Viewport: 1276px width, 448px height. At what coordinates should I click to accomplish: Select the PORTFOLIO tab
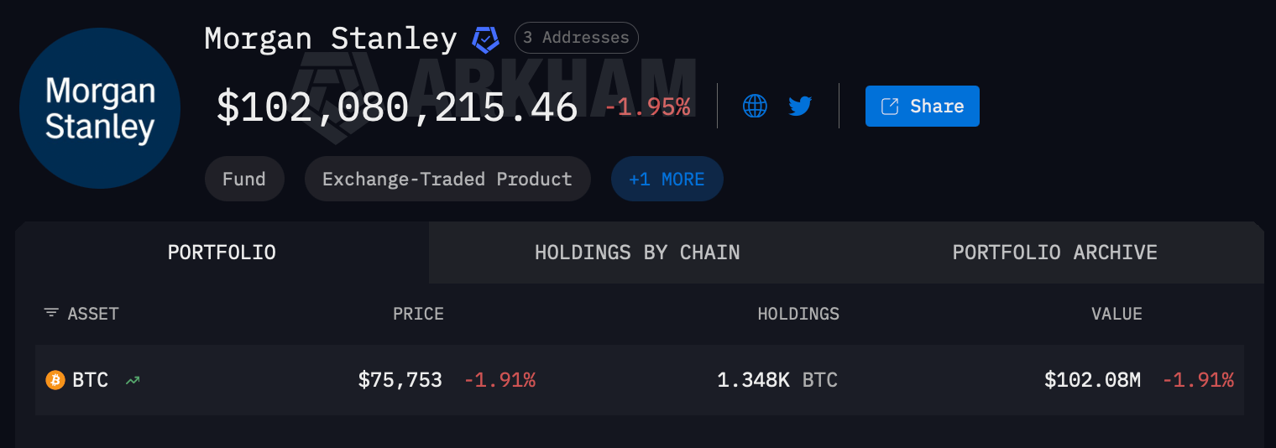222,253
